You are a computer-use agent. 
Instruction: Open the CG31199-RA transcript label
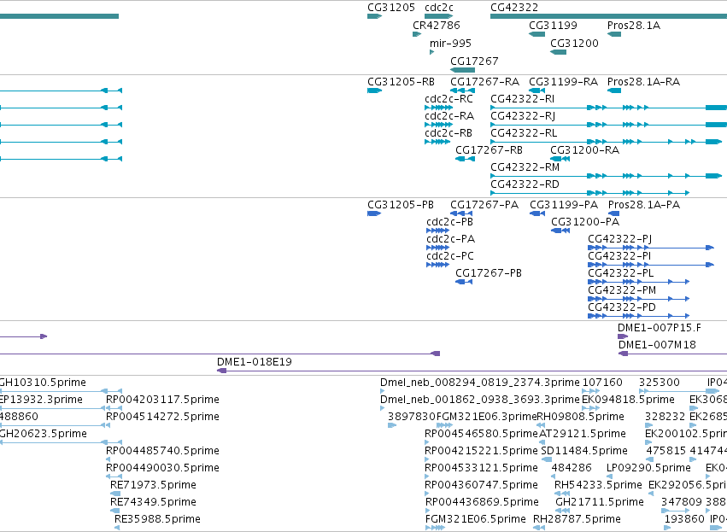(563, 82)
